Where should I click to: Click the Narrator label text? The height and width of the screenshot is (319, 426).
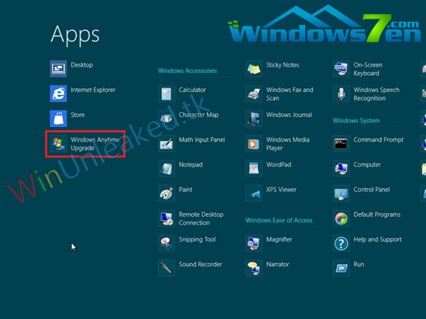tap(277, 265)
